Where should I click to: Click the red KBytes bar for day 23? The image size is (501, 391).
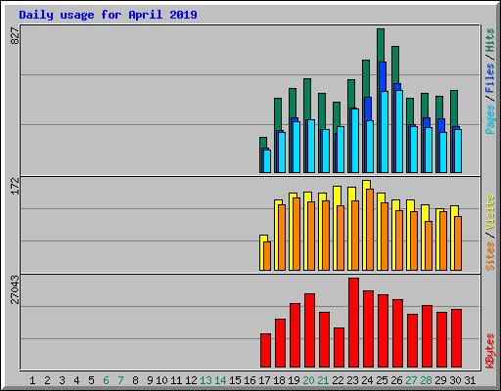[x=353, y=323]
